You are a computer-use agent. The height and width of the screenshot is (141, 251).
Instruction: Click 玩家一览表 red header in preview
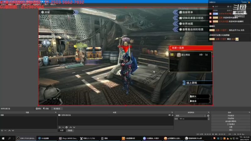[190, 48]
